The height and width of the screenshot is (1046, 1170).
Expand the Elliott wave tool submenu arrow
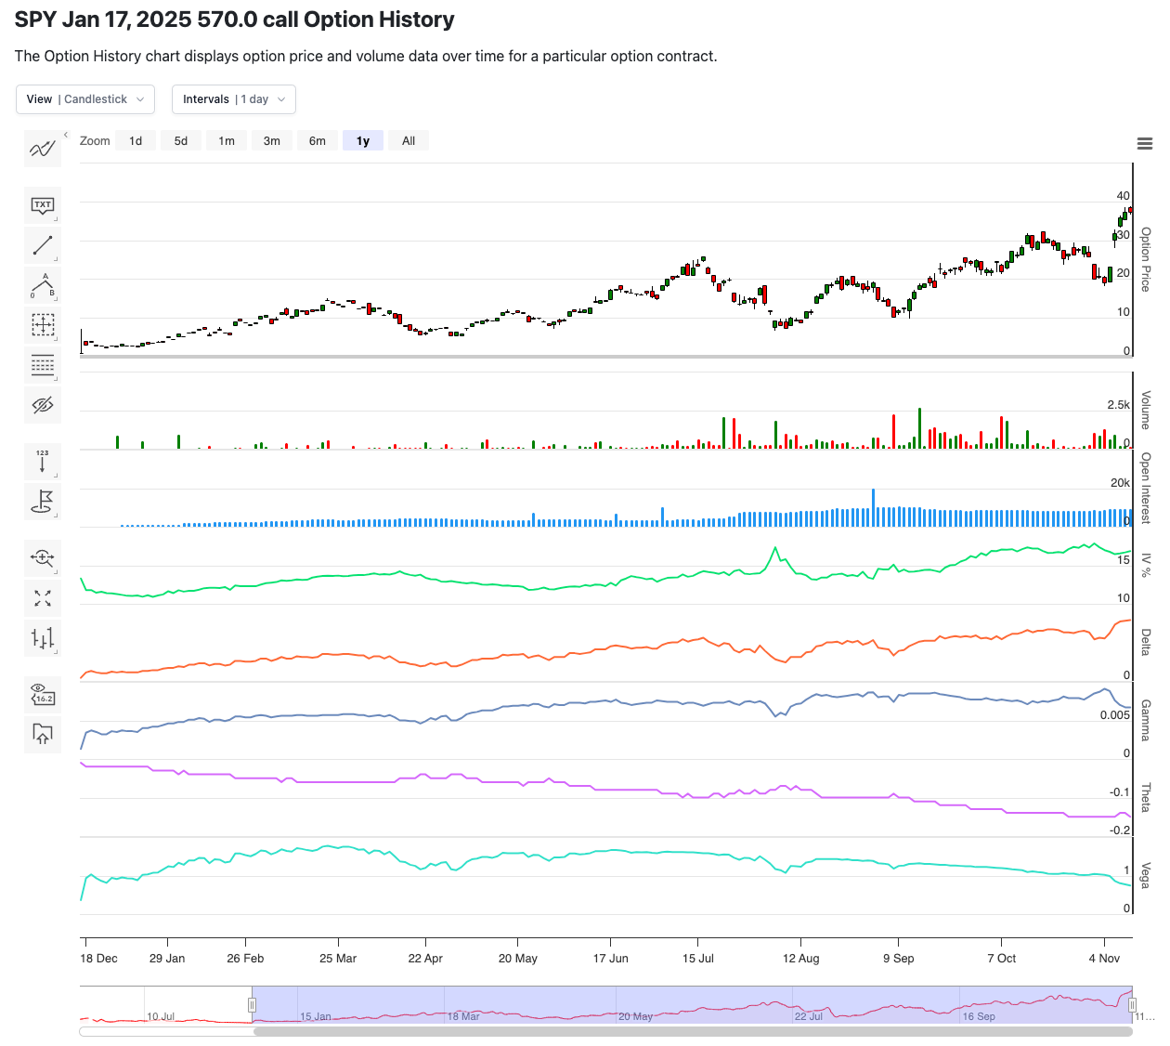[x=56, y=299]
